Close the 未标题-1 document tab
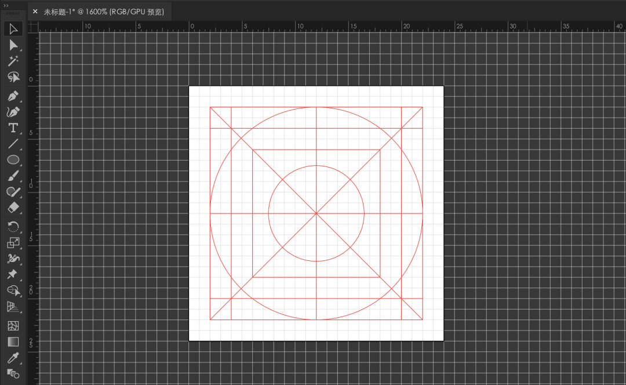 35,12
